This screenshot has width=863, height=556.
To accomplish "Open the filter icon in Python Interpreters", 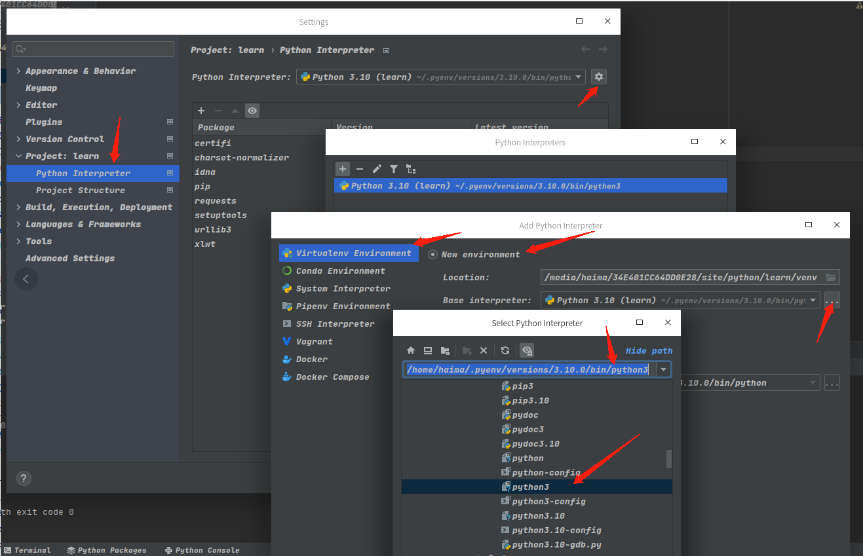I will [394, 169].
